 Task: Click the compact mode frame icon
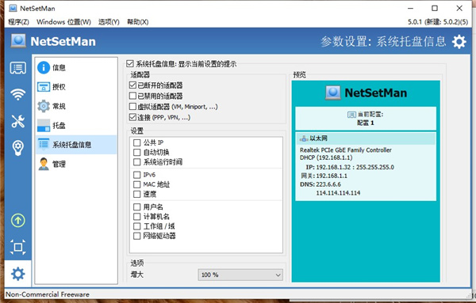coord(18,248)
